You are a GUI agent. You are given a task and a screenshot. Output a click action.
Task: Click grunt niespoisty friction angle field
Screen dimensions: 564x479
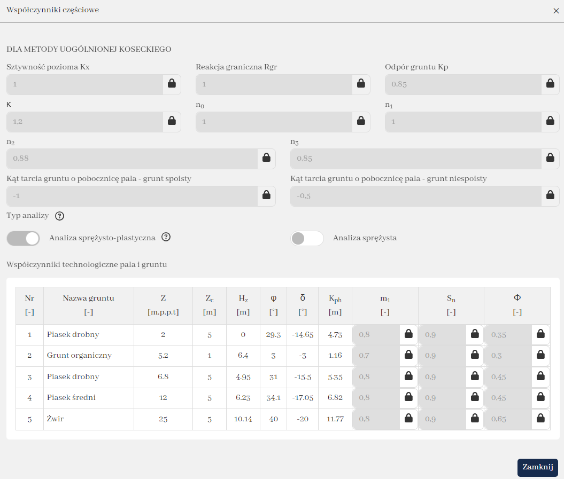pos(415,195)
